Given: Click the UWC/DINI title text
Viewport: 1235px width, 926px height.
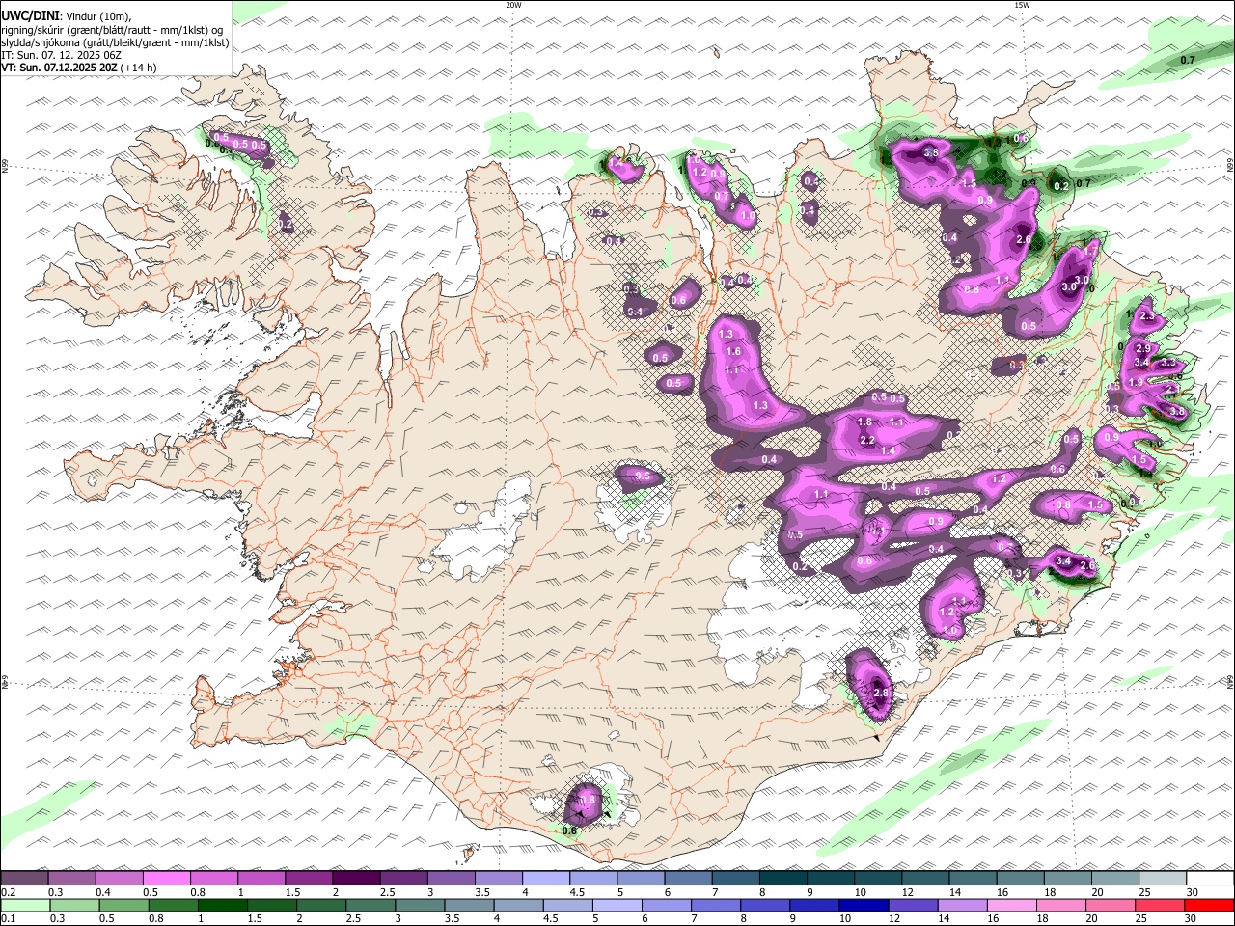Looking at the screenshot, I should pyautogui.click(x=30, y=15).
